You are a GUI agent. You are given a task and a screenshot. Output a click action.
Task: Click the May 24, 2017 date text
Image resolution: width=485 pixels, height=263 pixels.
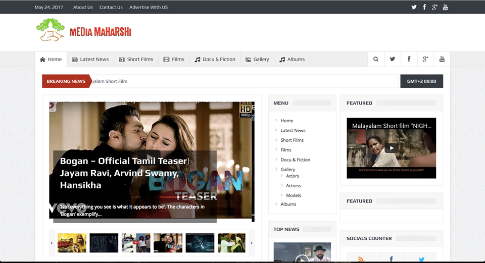tap(48, 7)
